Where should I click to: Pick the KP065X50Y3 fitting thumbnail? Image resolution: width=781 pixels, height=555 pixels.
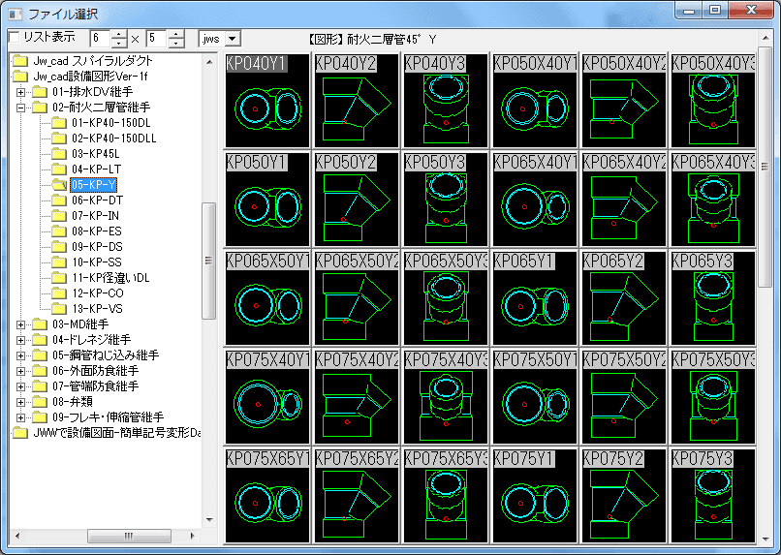(x=445, y=297)
